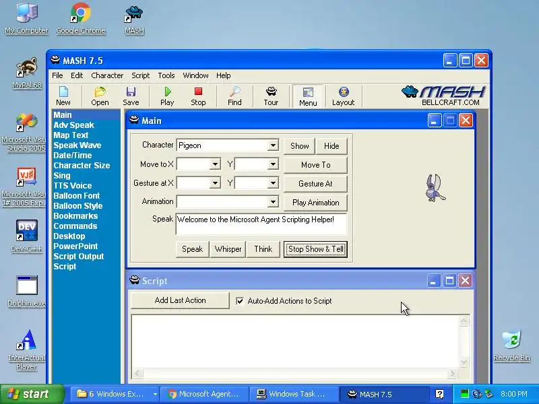Open the Character menu
This screenshot has width=539, height=404.
(107, 75)
